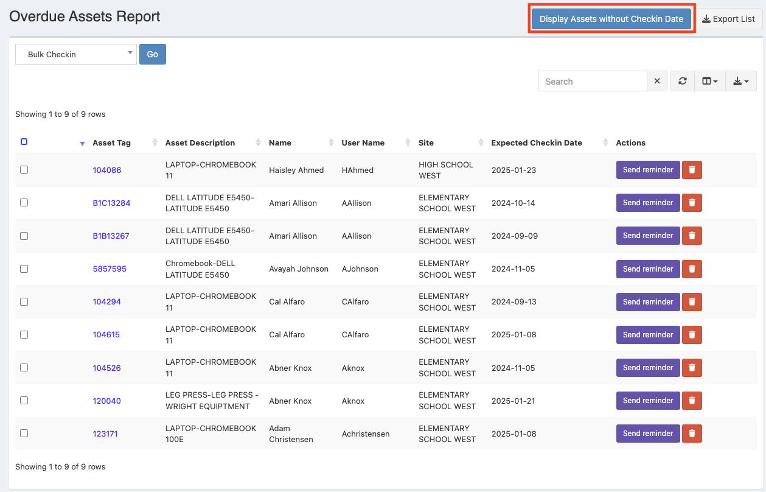Viewport: 766px width, 492px height.
Task: Select the row checkbox for asset 104294
Action: tap(24, 301)
